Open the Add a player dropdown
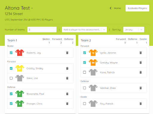Image resolution: width=153 pixels, height=114 pixels. click(x=84, y=30)
